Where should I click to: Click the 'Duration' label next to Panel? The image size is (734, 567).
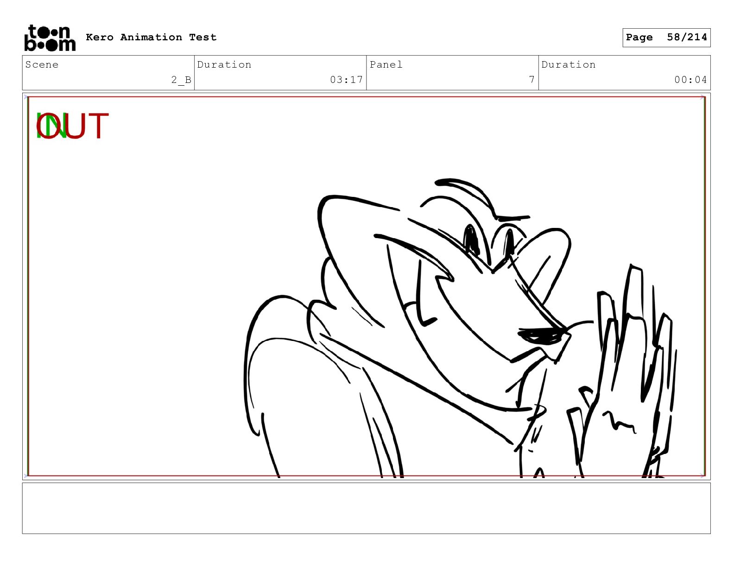(x=569, y=64)
